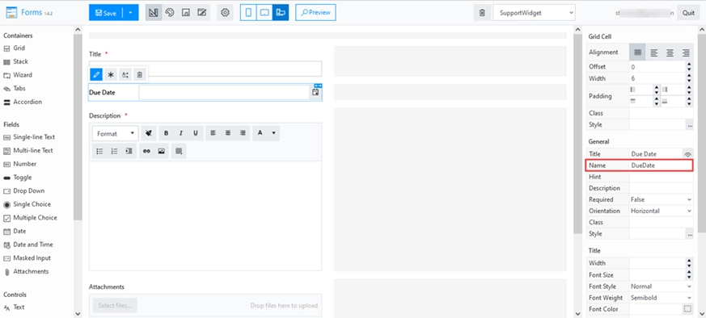Align Description text to the right
This screenshot has width=706, height=318.
click(x=243, y=133)
